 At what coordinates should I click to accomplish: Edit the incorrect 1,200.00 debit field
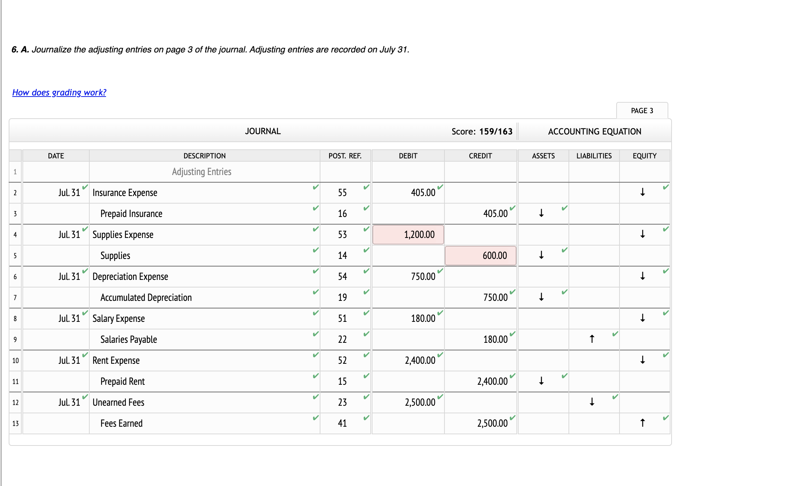point(408,235)
